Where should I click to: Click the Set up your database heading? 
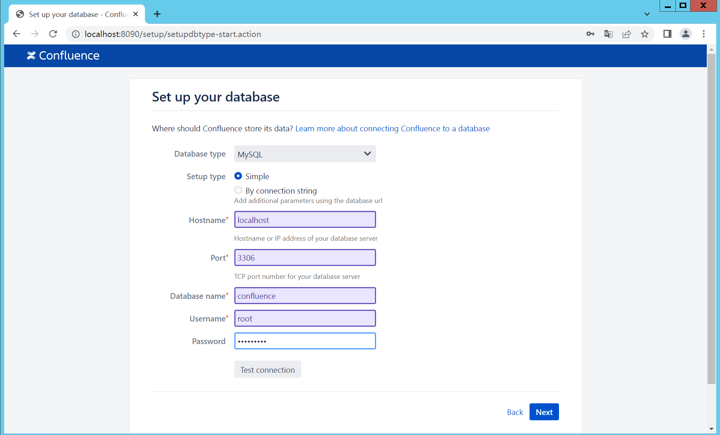(216, 97)
